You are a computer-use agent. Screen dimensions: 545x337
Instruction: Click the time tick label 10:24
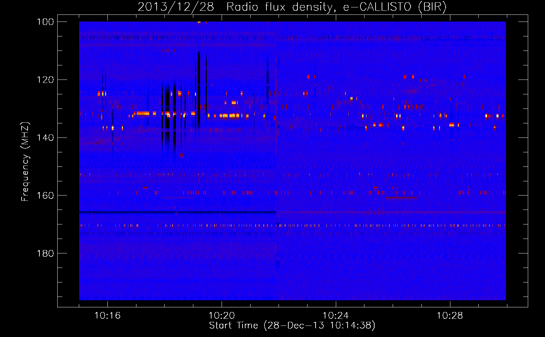pos(336,316)
